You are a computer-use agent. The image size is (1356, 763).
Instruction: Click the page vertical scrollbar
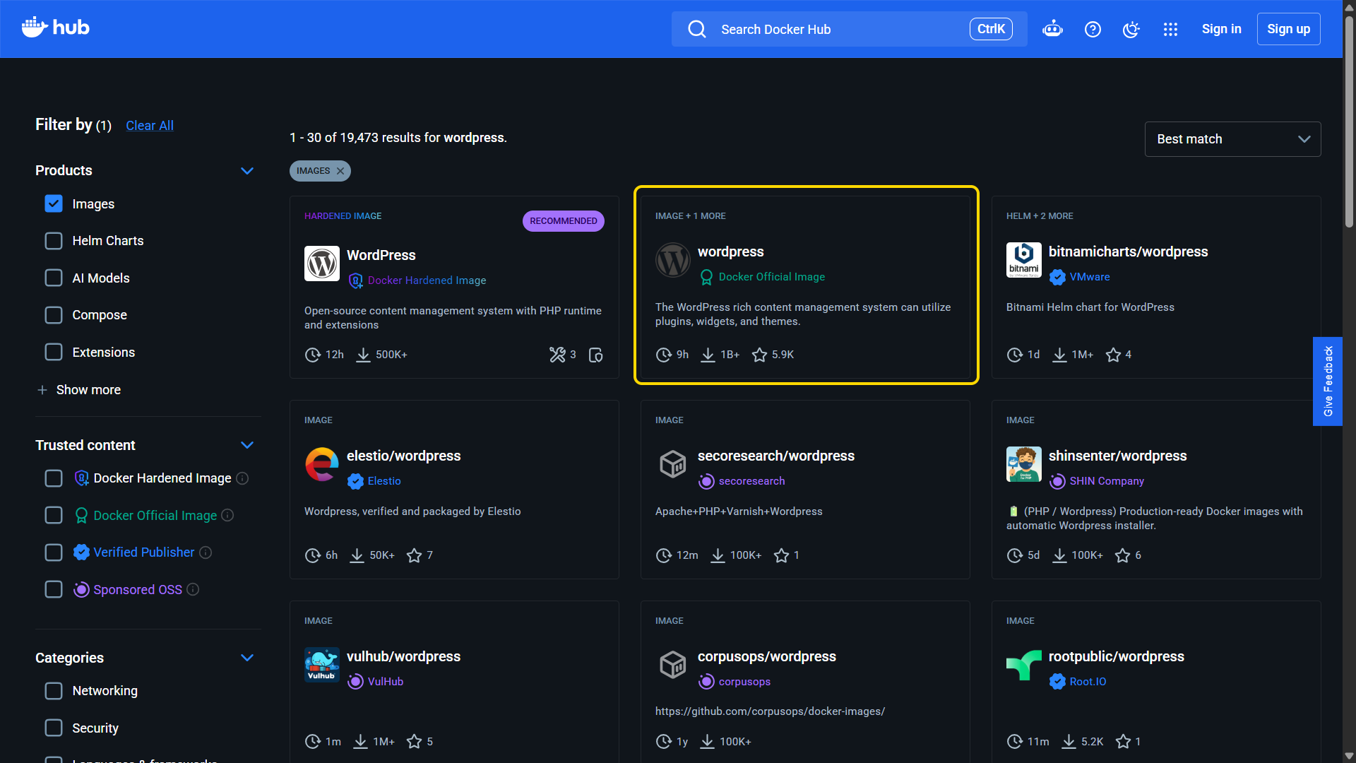[1349, 122]
